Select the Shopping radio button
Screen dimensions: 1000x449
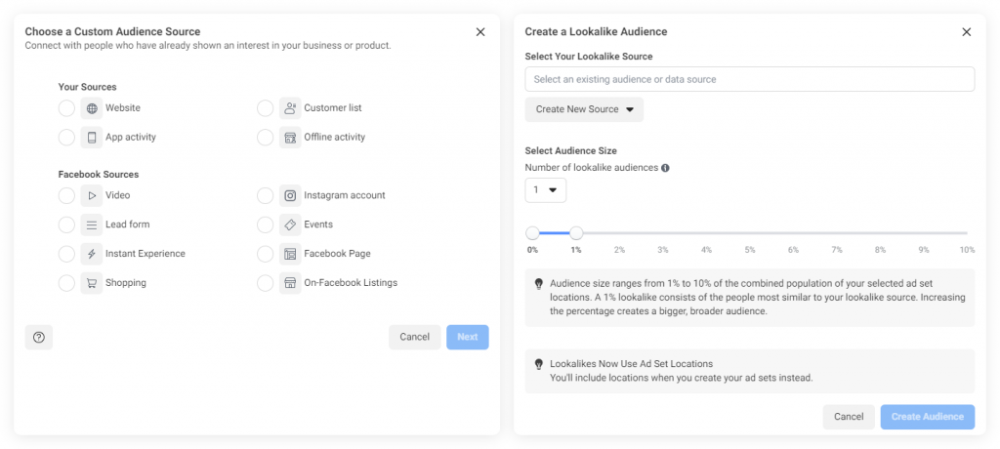66,283
